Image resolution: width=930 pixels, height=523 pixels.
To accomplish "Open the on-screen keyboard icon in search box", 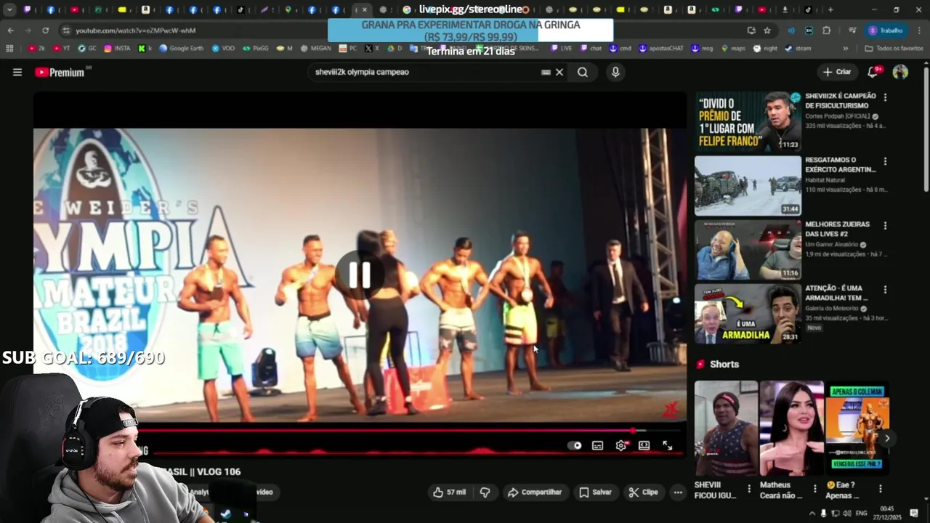I will [x=546, y=72].
